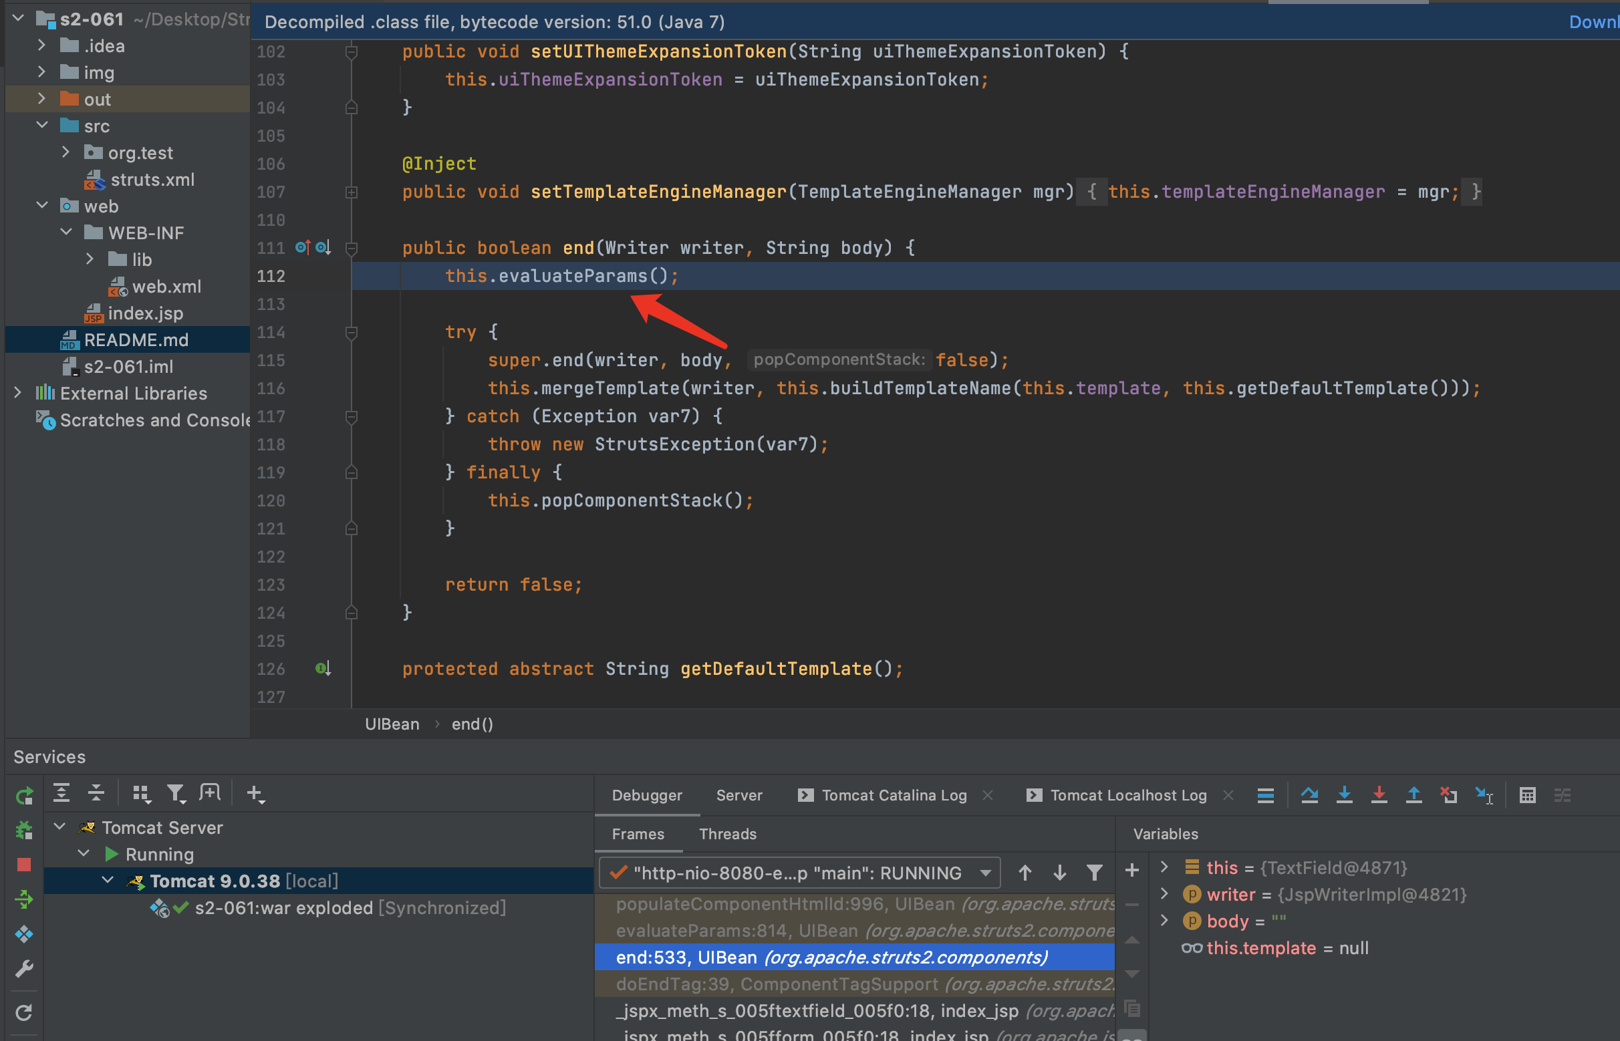Expand the 'this' TextField variable
Viewport: 1620px width, 1041px height.
(x=1164, y=867)
